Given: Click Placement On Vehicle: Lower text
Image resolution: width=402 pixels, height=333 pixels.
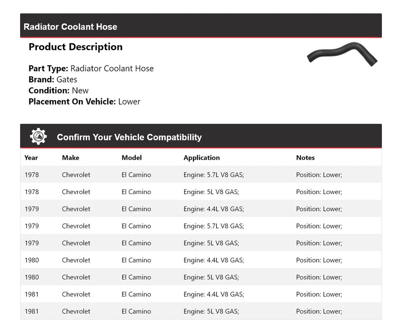Looking at the screenshot, I should 84,101.
